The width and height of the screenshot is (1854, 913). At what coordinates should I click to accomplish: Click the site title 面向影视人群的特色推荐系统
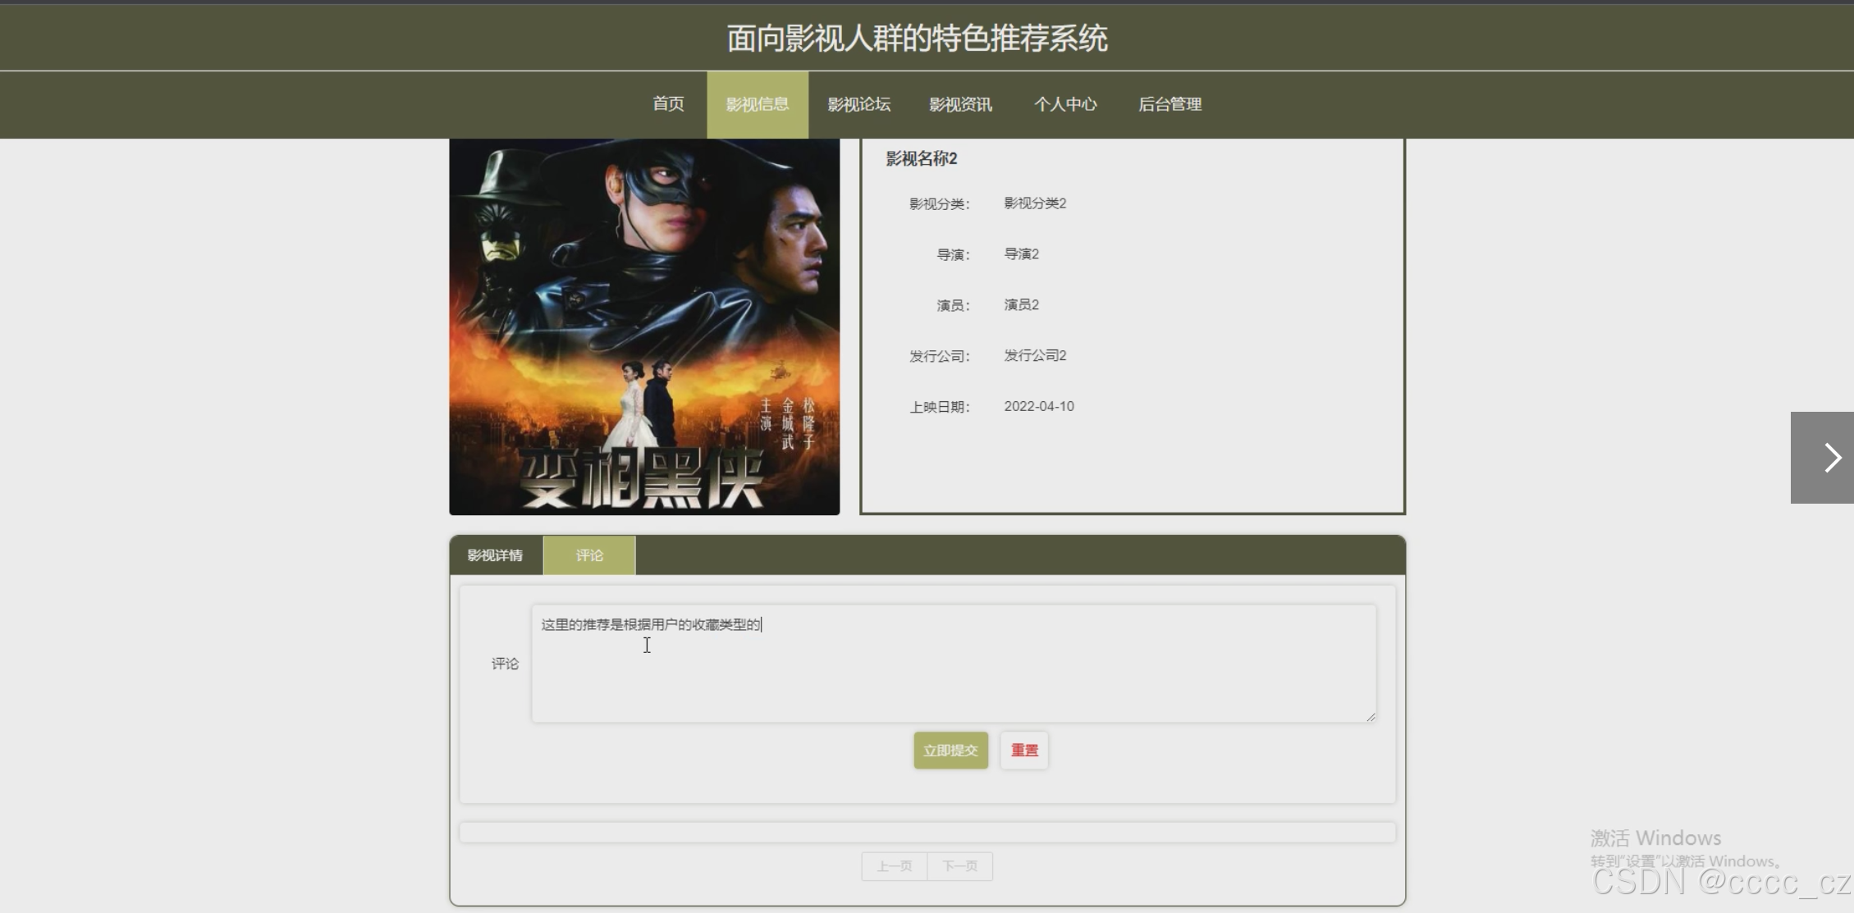pos(917,38)
